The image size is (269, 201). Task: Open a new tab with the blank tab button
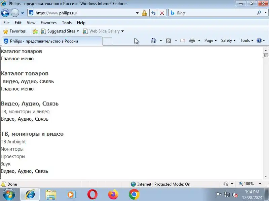coord(107,41)
